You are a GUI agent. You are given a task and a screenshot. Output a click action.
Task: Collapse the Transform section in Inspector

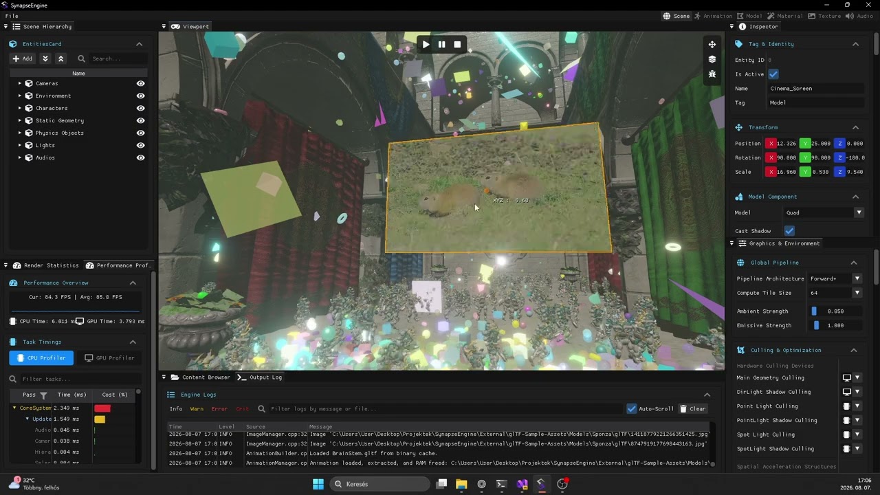tap(855, 127)
